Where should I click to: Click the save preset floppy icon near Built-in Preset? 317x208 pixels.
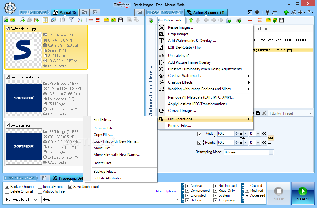pyautogui.click(x=258, y=113)
